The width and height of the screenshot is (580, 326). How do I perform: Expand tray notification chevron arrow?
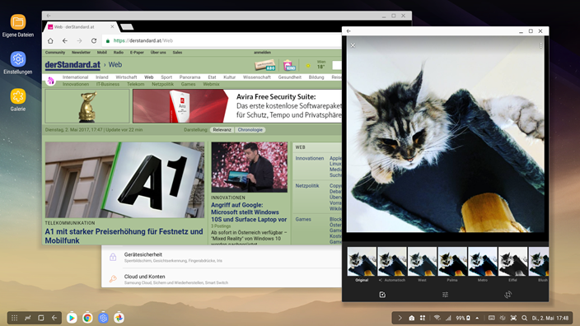[x=400, y=318]
